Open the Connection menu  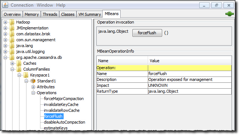(22, 5)
